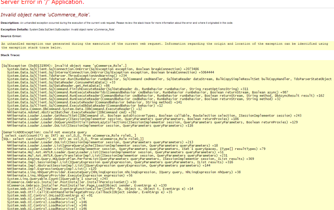Click the 'Description:' label
The height and width of the screenshot is (210, 334).
point(10,23)
